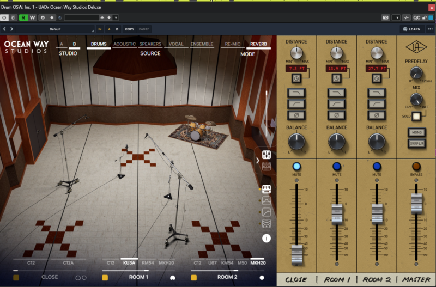
Task: Toggle ROOM 1 channel delay clock button
Action: coord(336,78)
